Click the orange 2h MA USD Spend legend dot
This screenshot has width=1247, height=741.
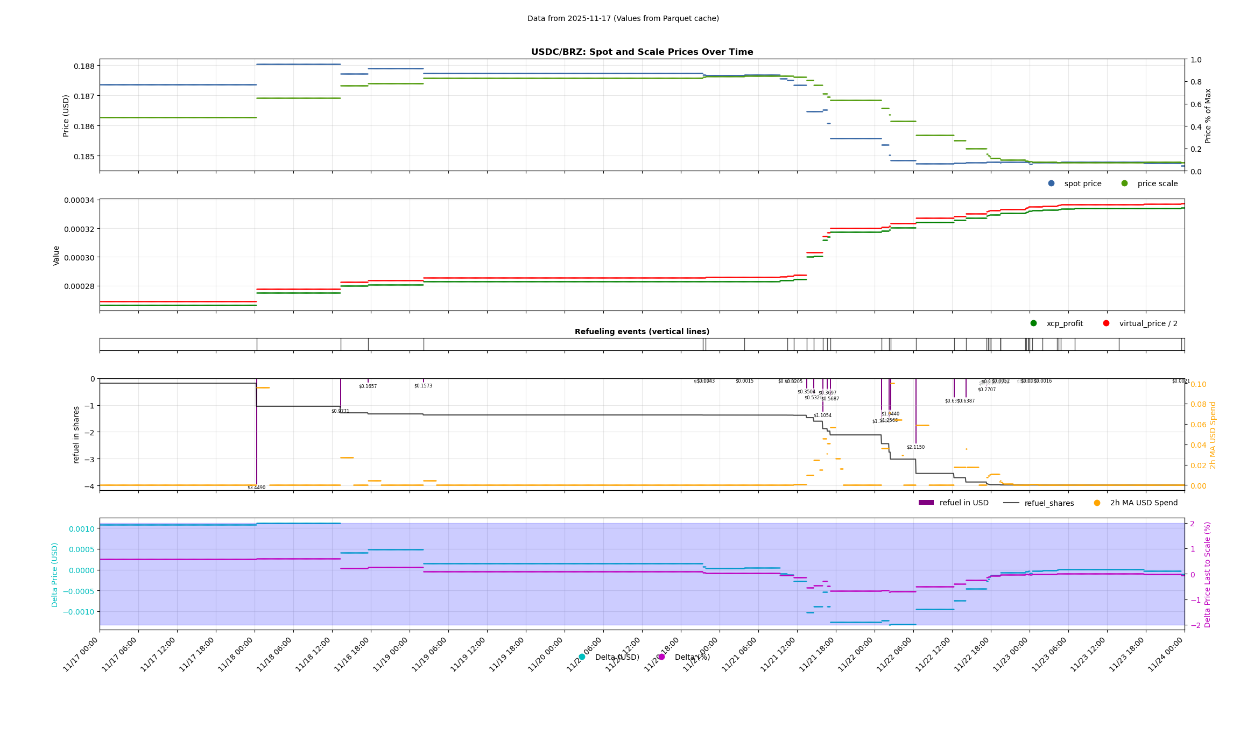(x=1097, y=503)
